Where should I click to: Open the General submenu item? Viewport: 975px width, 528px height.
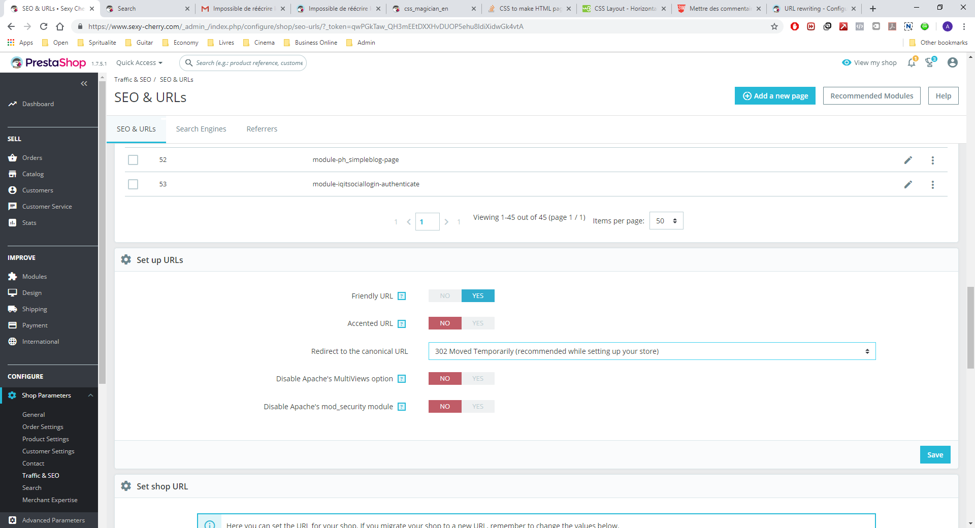click(x=34, y=415)
